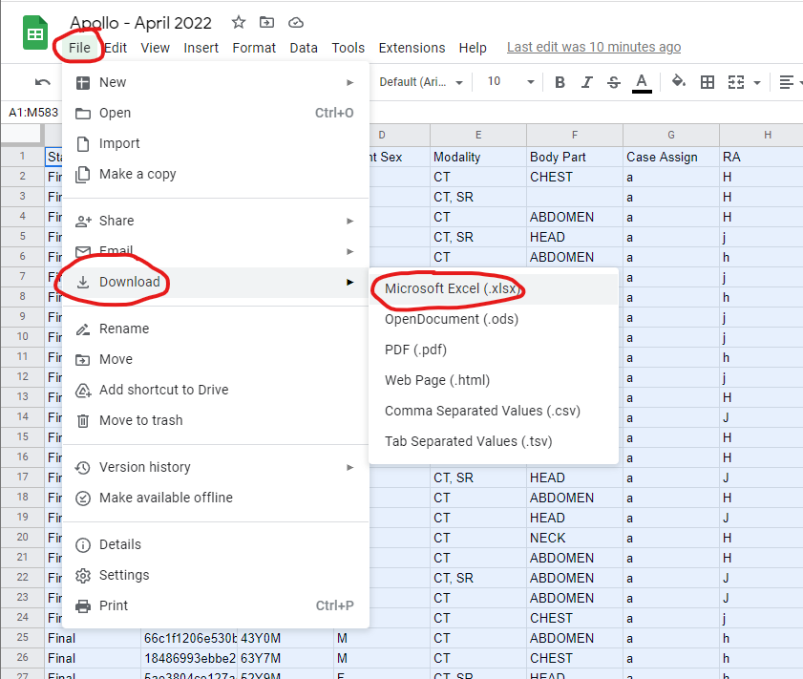803x679 pixels.
Task: Open the Tools menu
Action: tap(349, 48)
